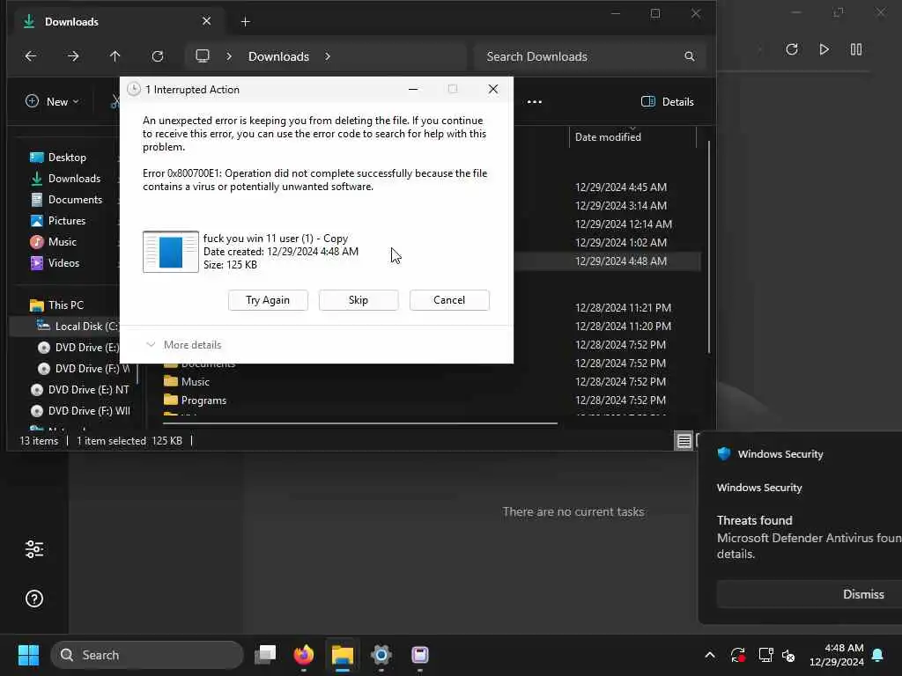The width and height of the screenshot is (902, 676).
Task: Switch to details list view icon
Action: point(684,441)
